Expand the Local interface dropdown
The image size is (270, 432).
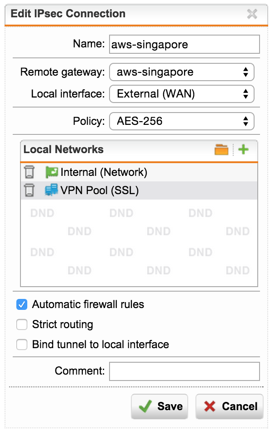click(182, 94)
